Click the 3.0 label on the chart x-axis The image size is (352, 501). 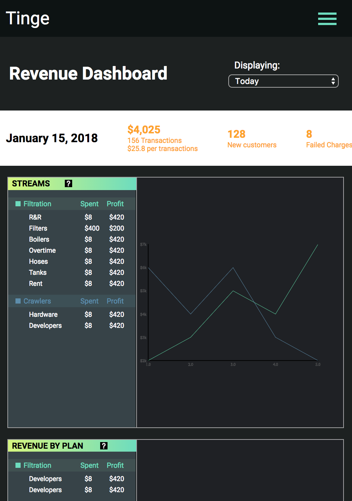(233, 364)
